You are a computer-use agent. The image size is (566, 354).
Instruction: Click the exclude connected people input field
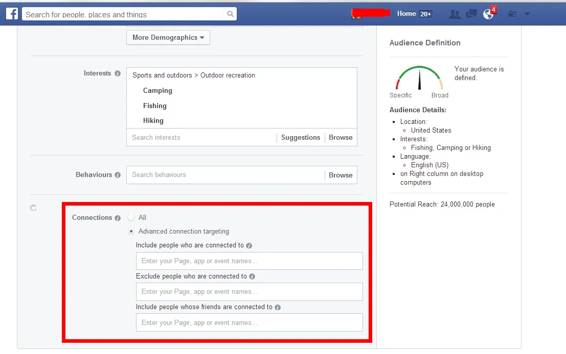249,292
